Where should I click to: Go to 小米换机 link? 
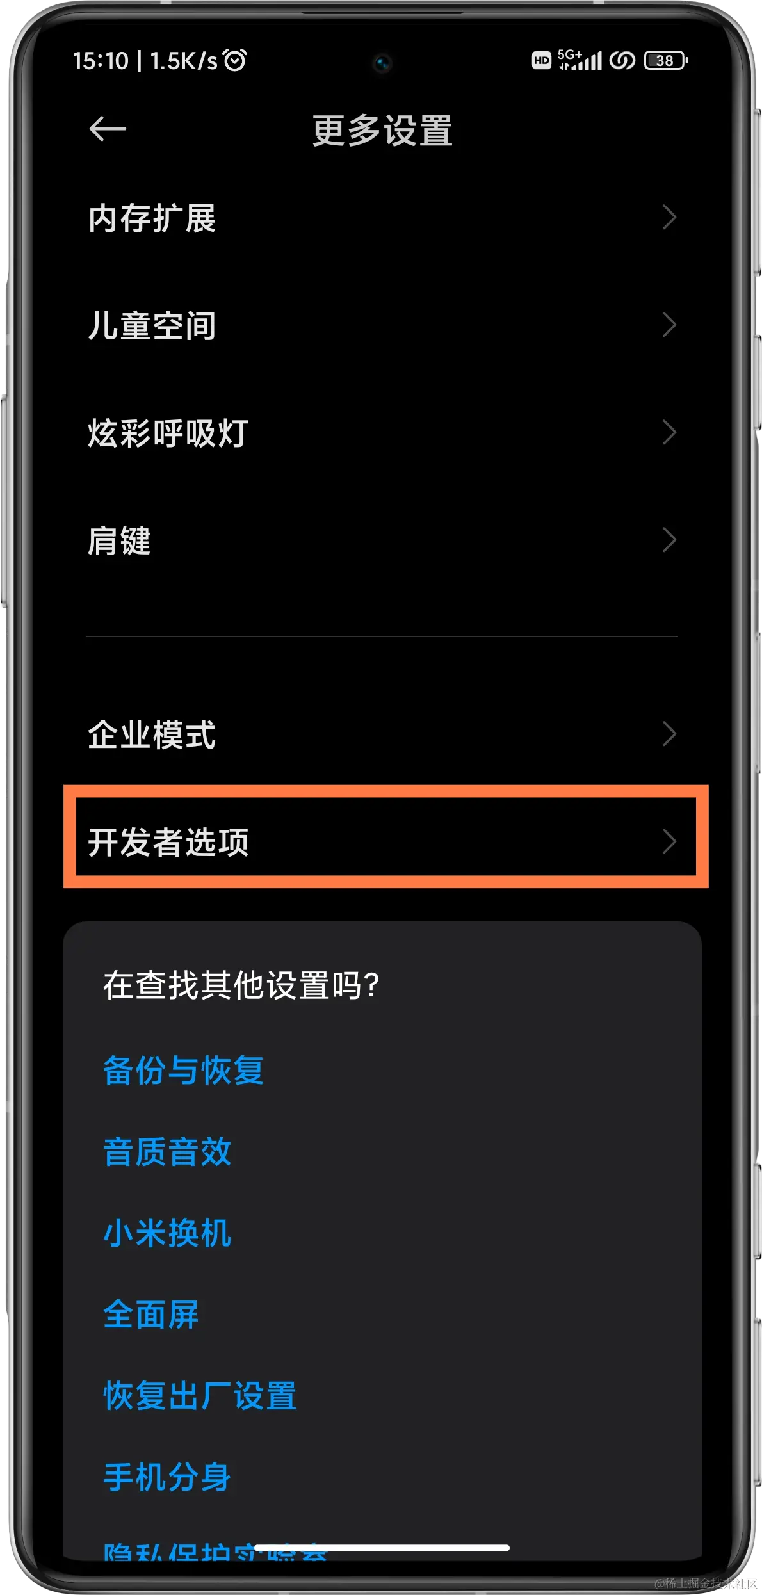click(167, 1233)
